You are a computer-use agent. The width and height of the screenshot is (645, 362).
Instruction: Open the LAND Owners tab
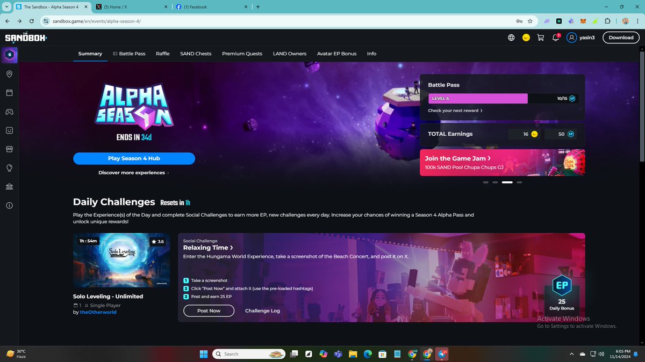pyautogui.click(x=290, y=54)
